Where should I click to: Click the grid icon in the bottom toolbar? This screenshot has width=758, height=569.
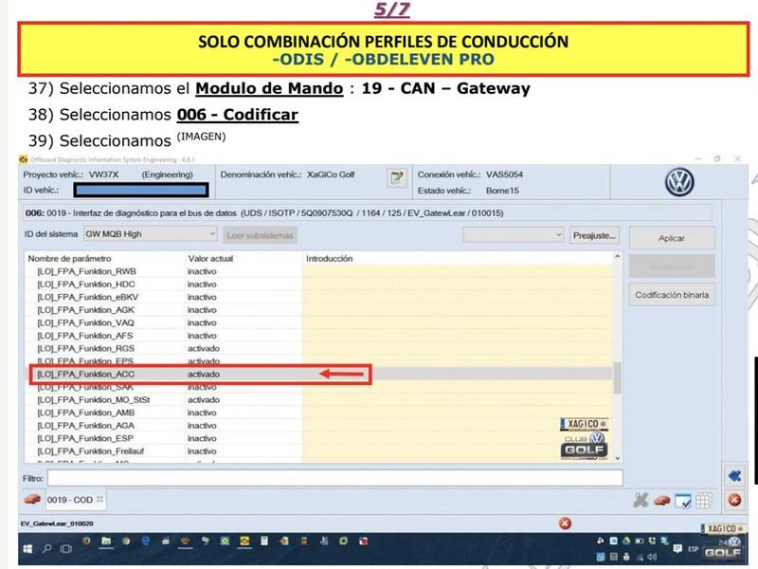704,501
